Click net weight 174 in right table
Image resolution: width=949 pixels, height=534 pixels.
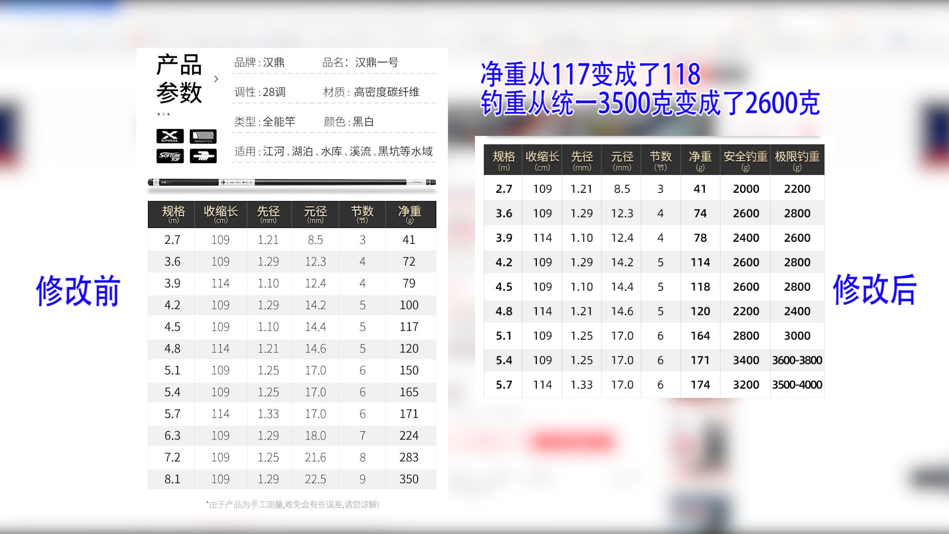click(x=700, y=385)
